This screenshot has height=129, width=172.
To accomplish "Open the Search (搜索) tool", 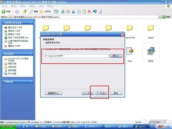I will [34, 12].
